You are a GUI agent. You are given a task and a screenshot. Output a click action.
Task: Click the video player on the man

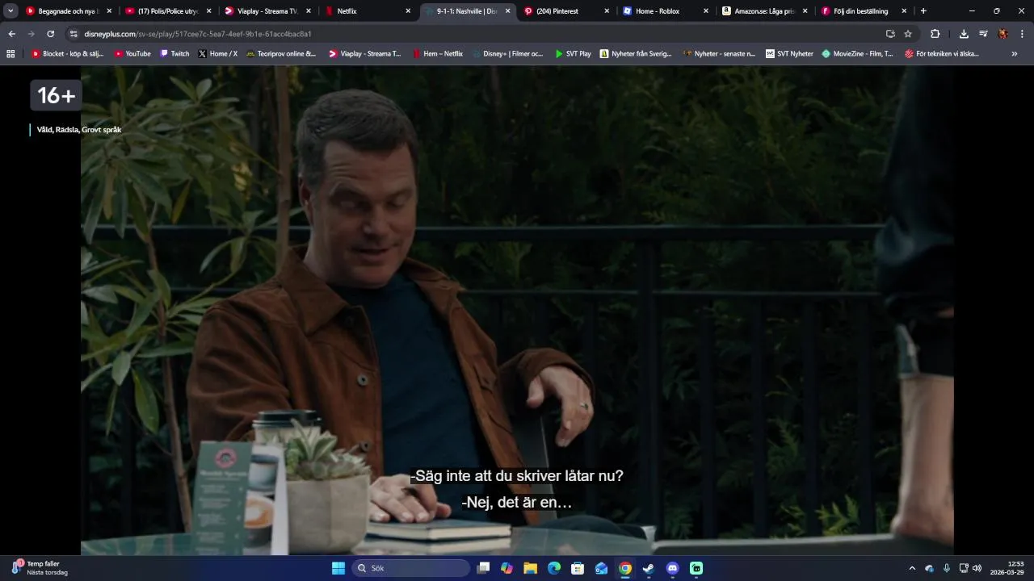pos(517,310)
